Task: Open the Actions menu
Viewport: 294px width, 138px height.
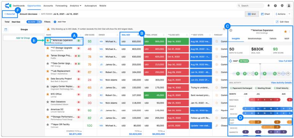Action: point(280,14)
